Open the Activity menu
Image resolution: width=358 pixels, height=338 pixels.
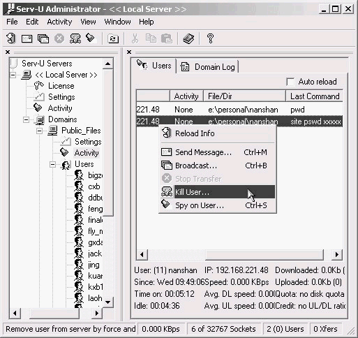pyautogui.click(x=59, y=22)
